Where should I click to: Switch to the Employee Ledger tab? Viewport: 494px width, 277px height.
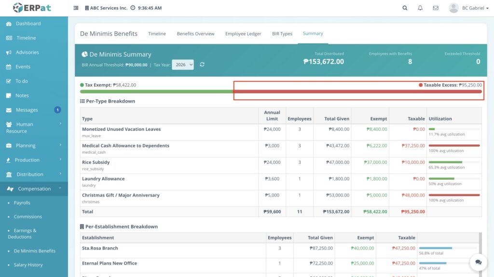pyautogui.click(x=243, y=34)
